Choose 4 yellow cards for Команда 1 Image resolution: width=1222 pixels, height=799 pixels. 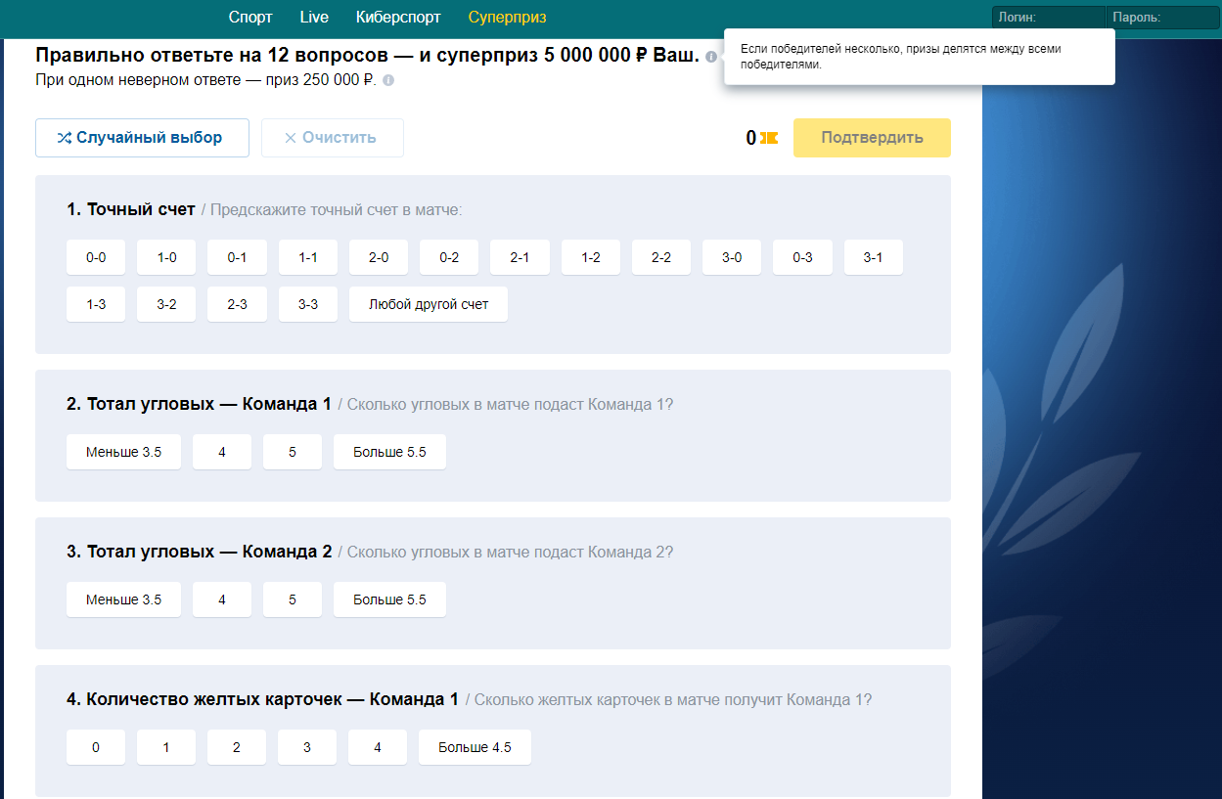[378, 747]
